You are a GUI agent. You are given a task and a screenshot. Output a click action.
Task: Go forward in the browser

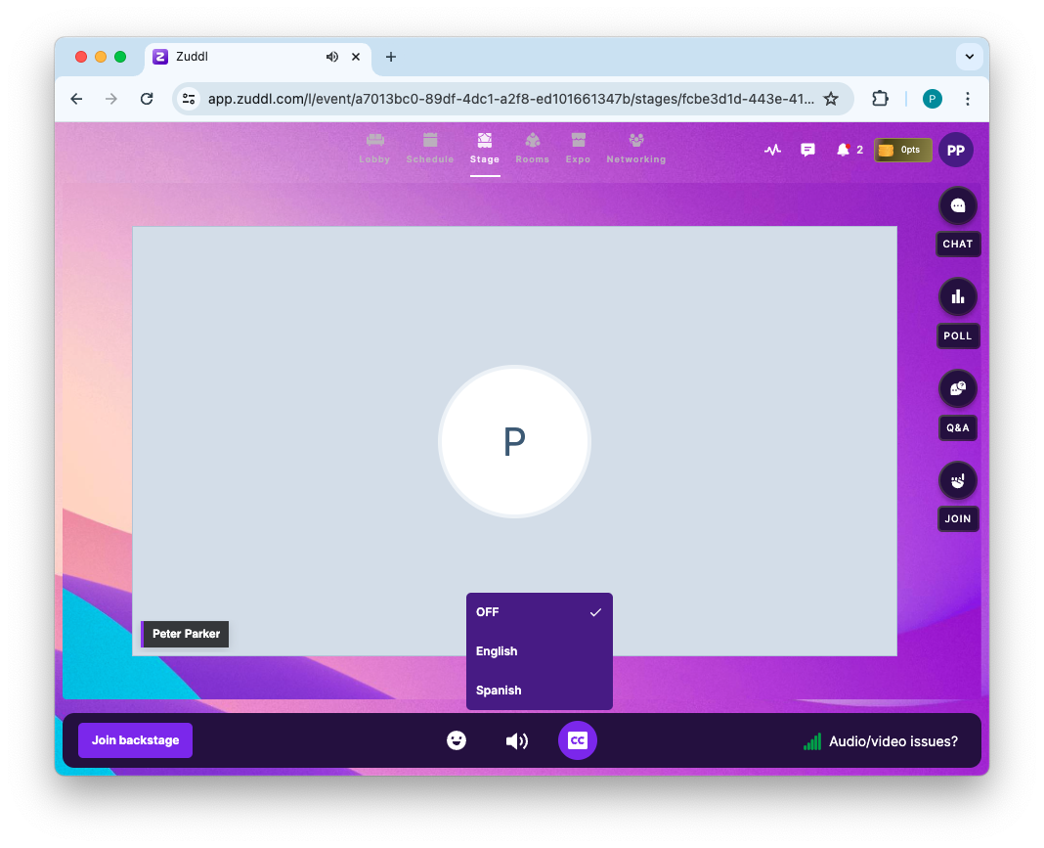111,99
